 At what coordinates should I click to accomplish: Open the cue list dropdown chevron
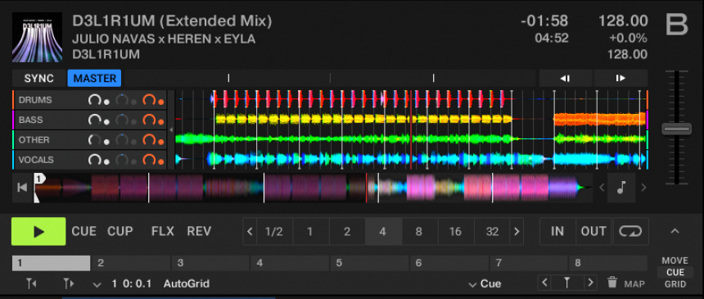pos(97,284)
